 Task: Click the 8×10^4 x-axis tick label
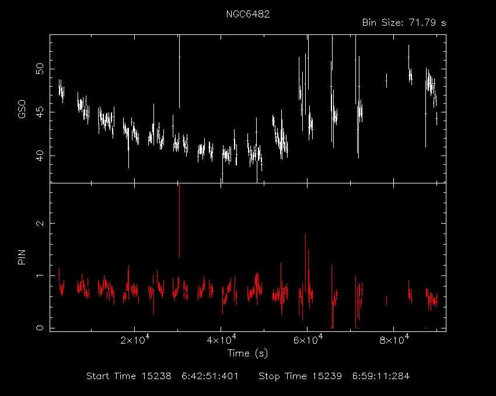pos(394,340)
